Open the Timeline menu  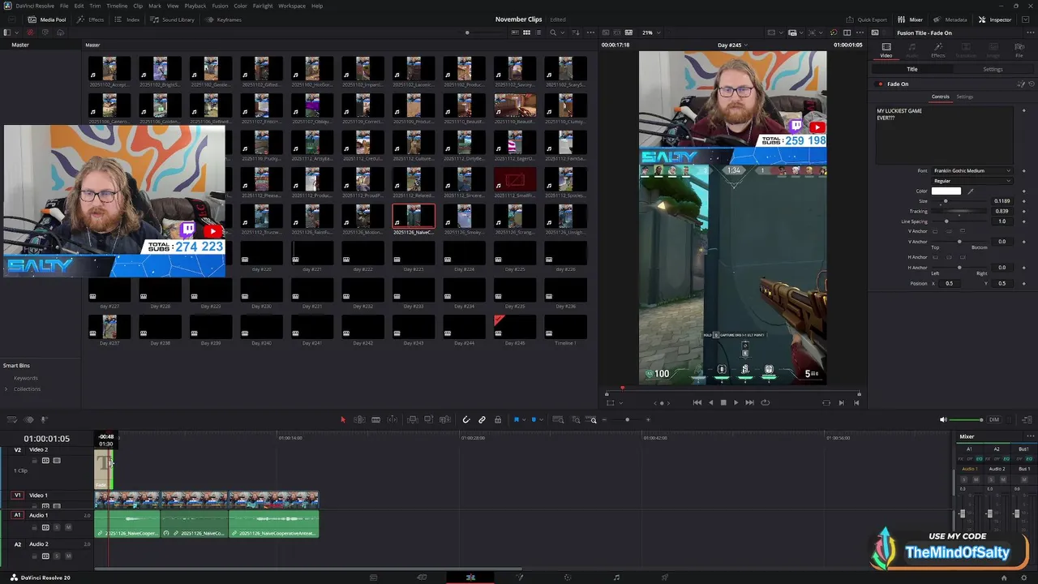point(117,6)
